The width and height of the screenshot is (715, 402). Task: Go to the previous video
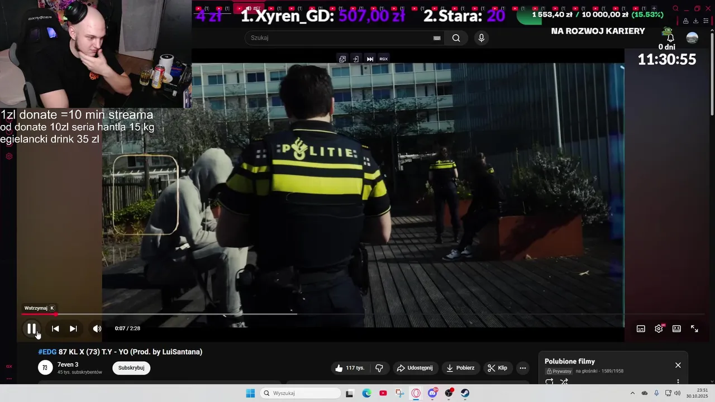click(55, 329)
